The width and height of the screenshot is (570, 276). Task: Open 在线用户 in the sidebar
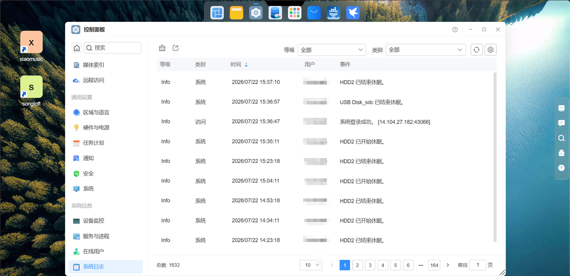pos(106,252)
